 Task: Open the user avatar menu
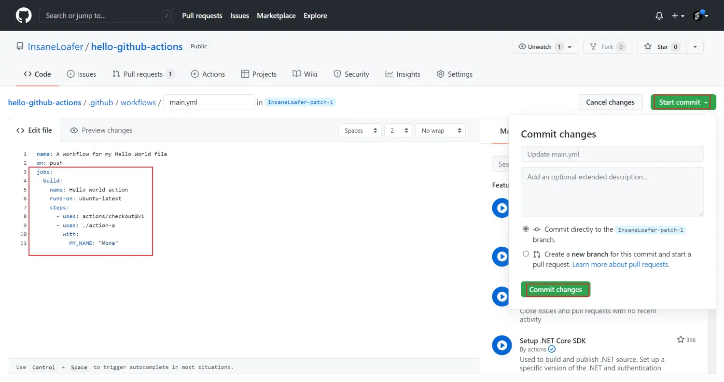700,15
